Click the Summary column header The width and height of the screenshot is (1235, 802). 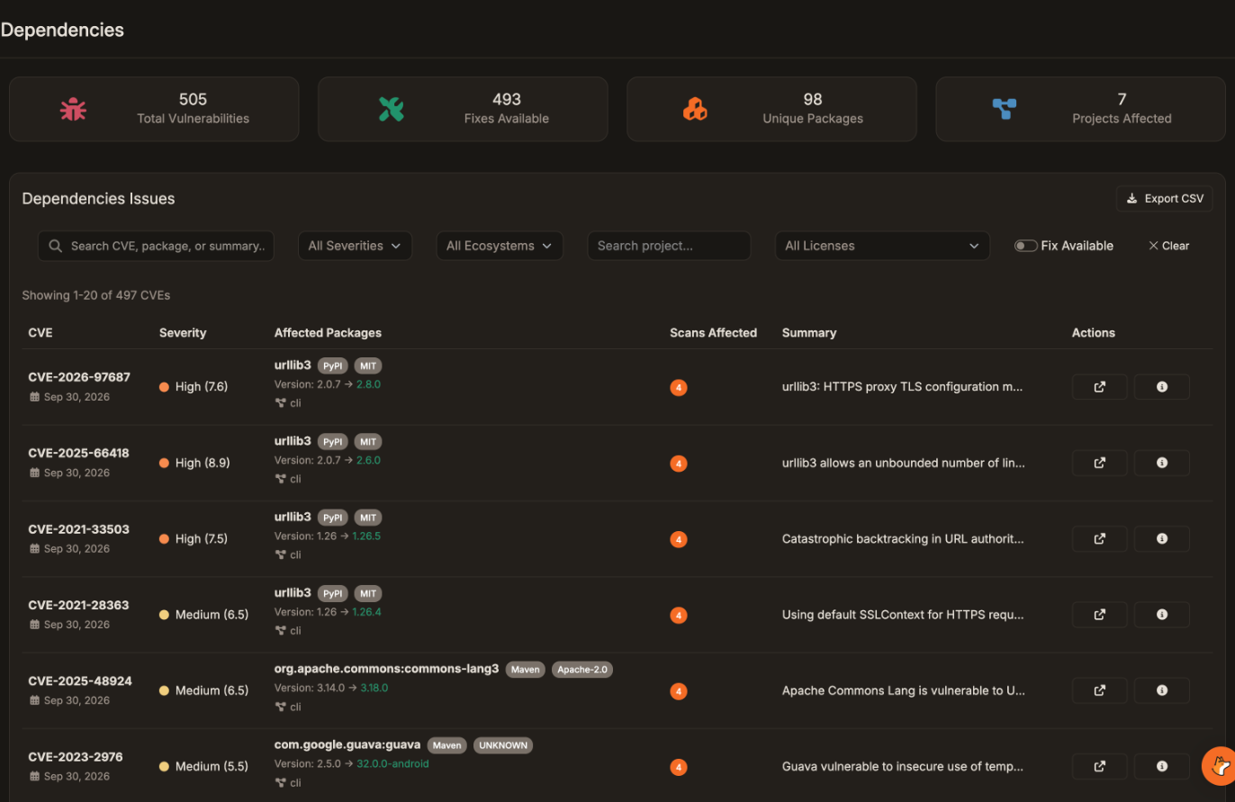[809, 333]
